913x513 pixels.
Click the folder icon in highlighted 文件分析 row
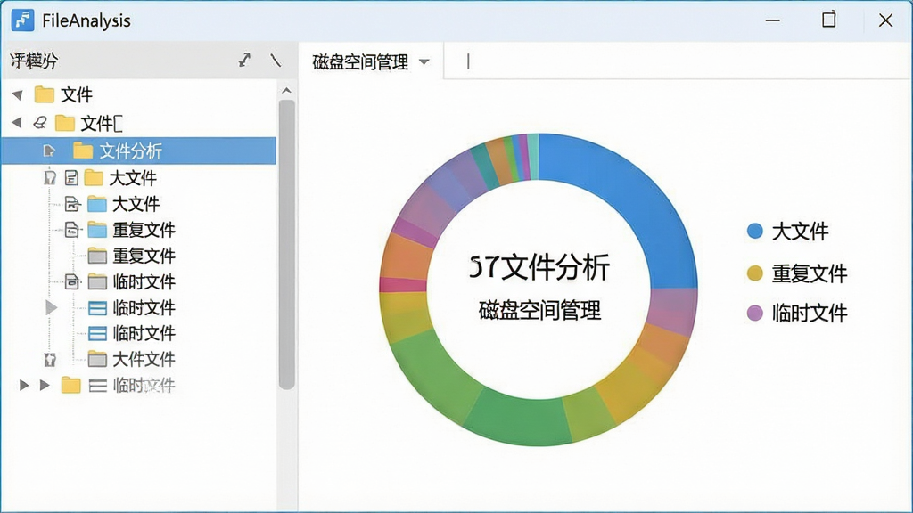(x=83, y=151)
